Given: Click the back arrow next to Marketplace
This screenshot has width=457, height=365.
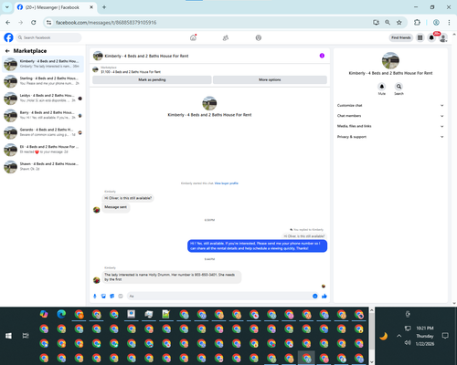Looking at the screenshot, I should [x=7, y=51].
